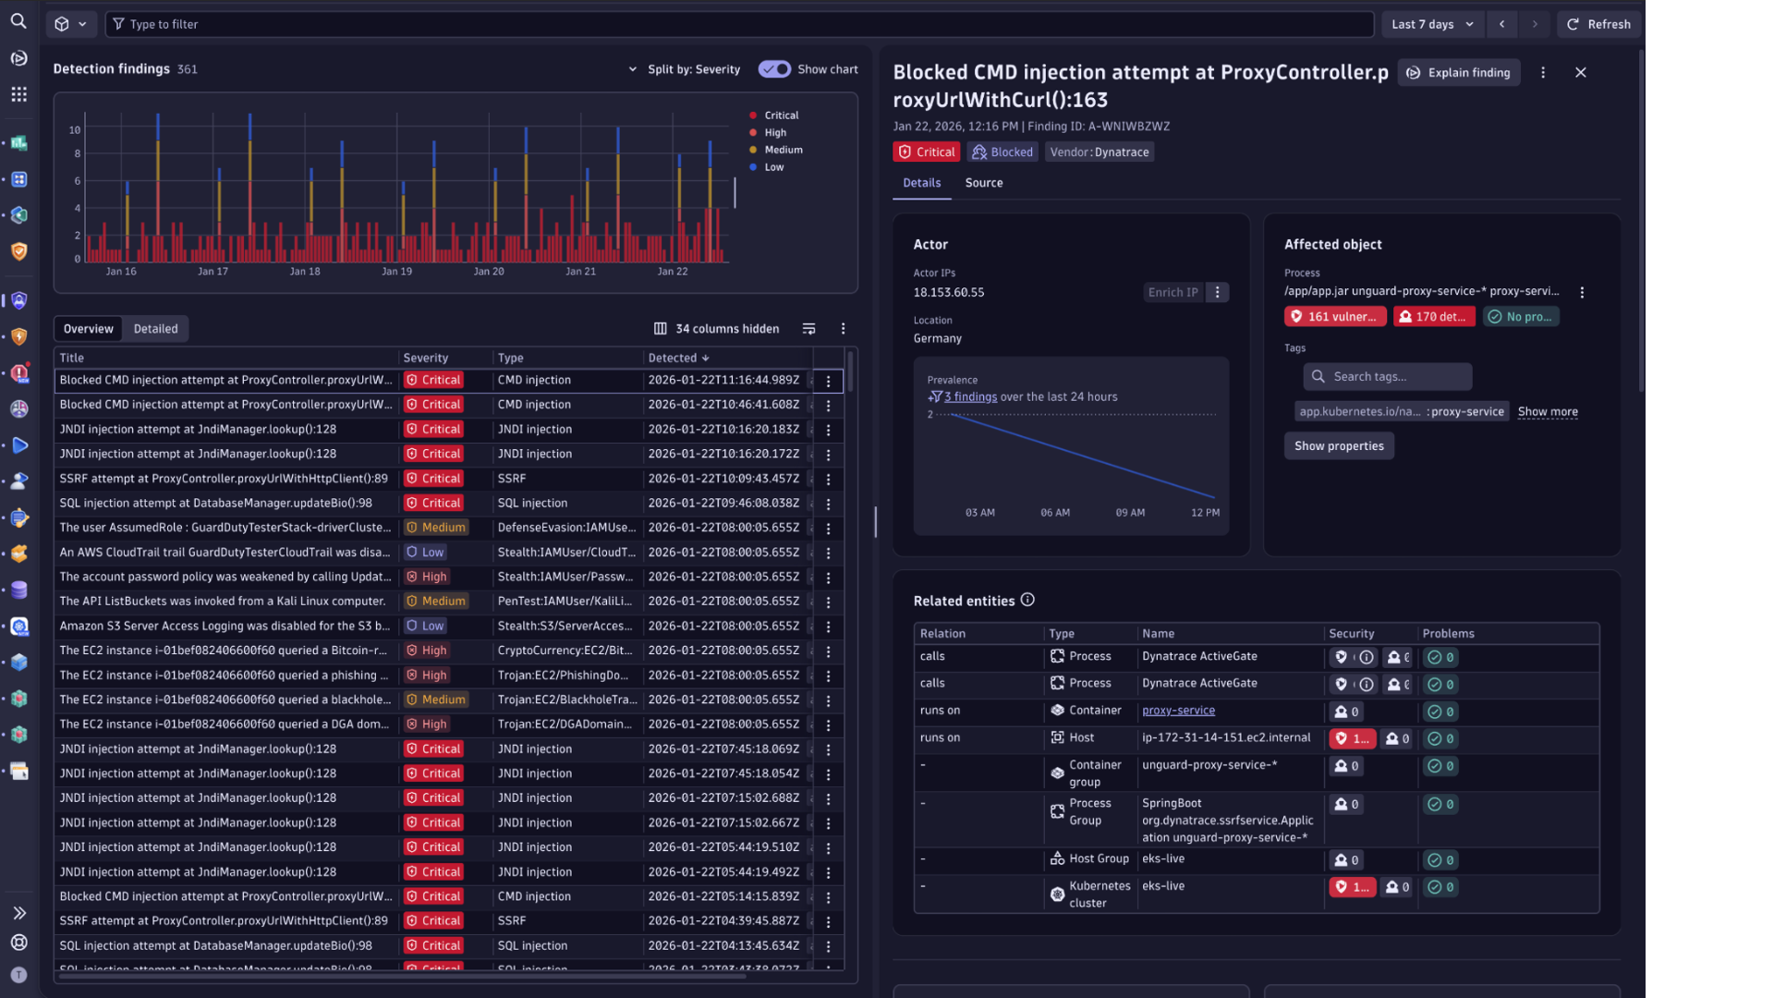Expand the sidebar with the double-chevron arrows
This screenshot has height=998, width=1774.
tap(18, 912)
